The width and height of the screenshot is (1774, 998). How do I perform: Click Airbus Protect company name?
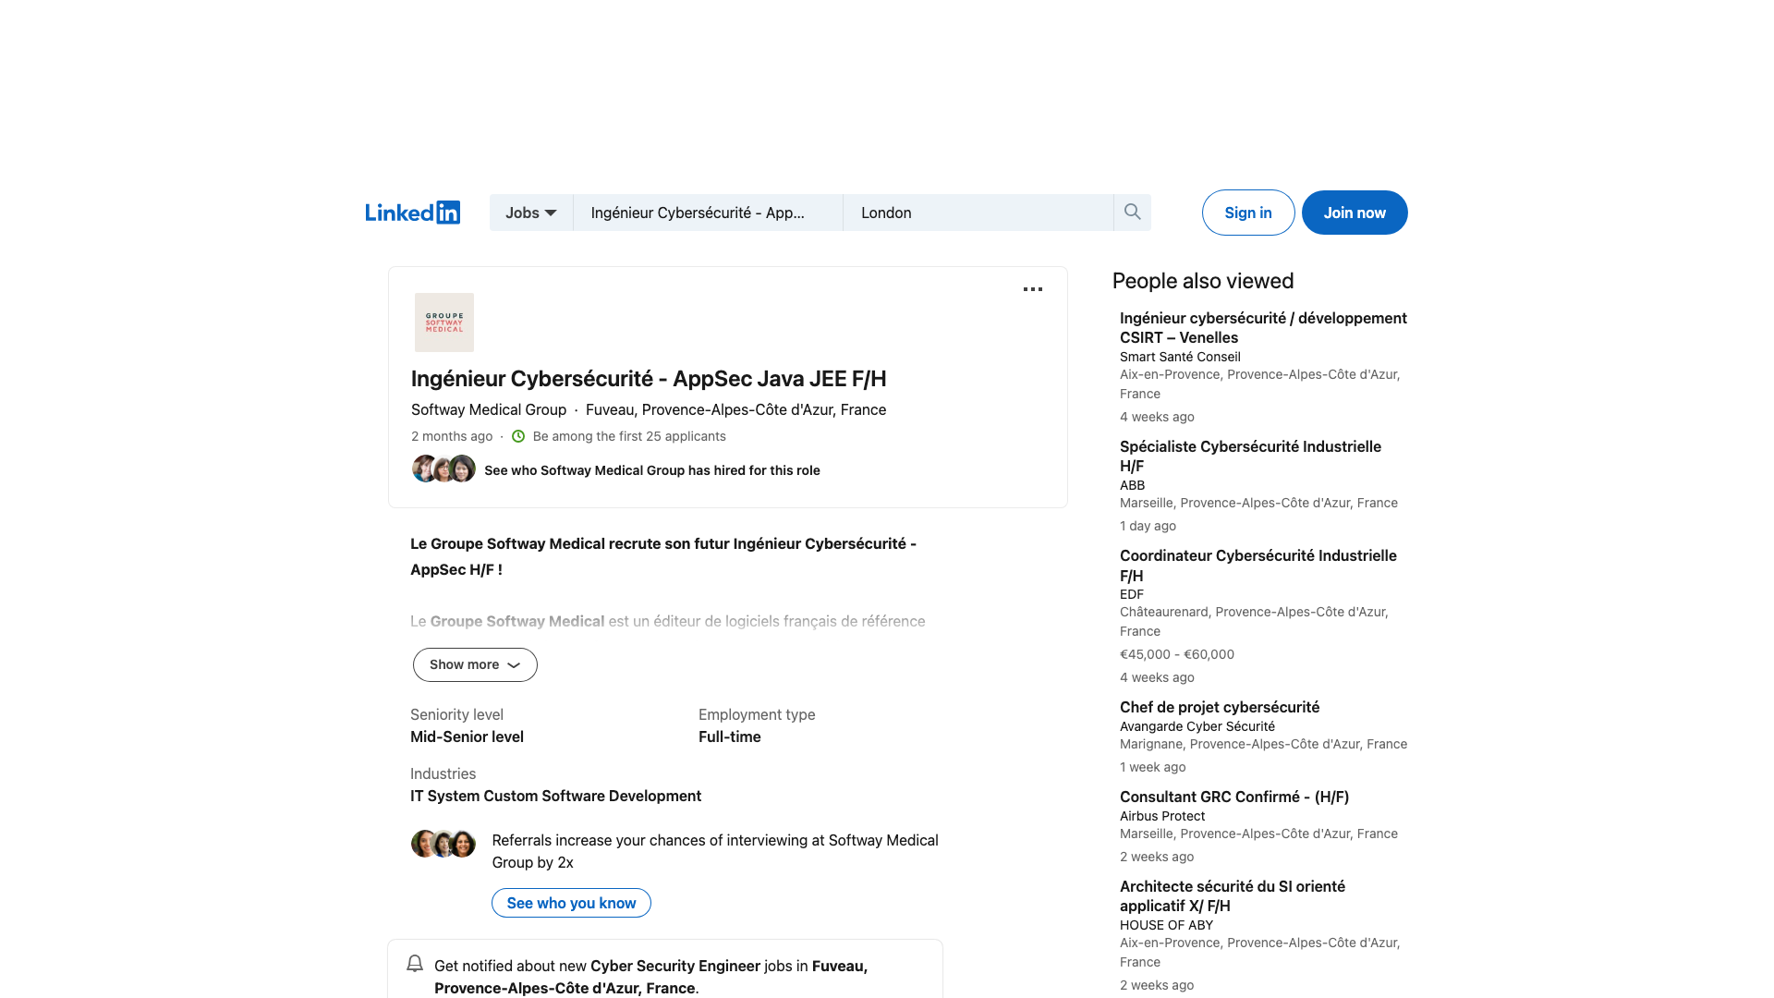(1162, 816)
